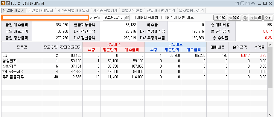The image size is (274, 117).
Task: Select the 우리금융지주 row name
Action: 13,77
